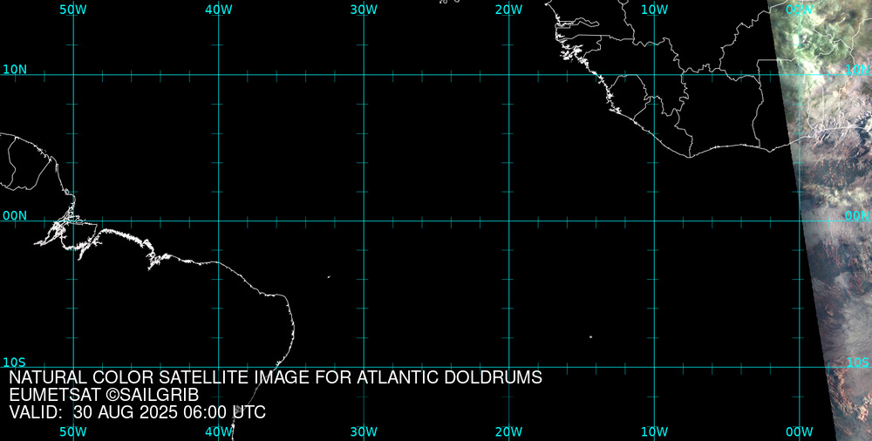The image size is (872, 441).
Task: Select the 40W longitude label along the bottom edge
Action: (219, 431)
